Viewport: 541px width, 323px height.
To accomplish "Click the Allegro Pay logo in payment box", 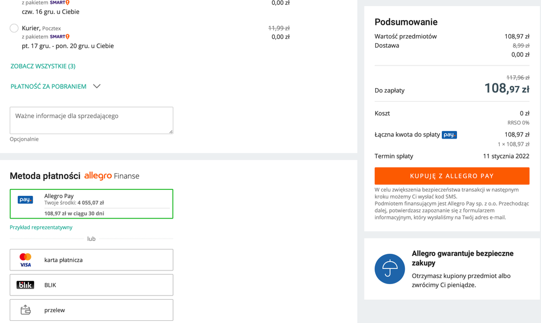I will coord(25,200).
